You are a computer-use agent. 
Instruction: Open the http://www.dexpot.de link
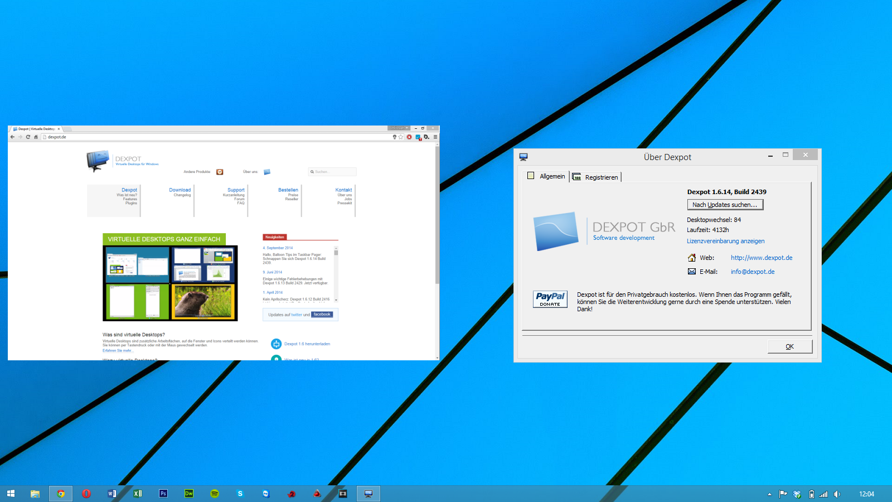[762, 258]
